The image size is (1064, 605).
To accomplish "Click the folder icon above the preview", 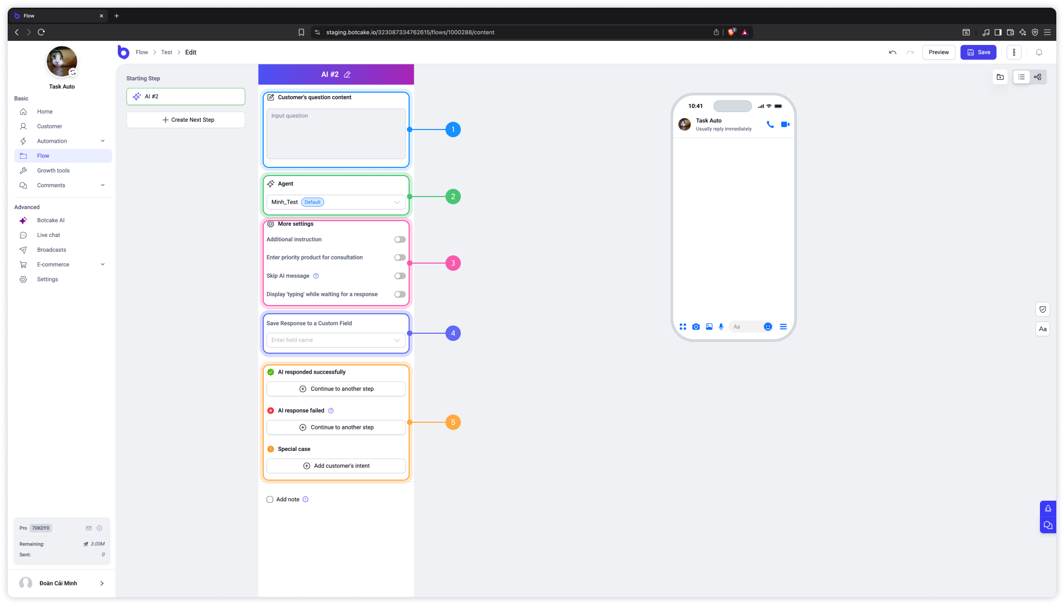I will [1000, 77].
